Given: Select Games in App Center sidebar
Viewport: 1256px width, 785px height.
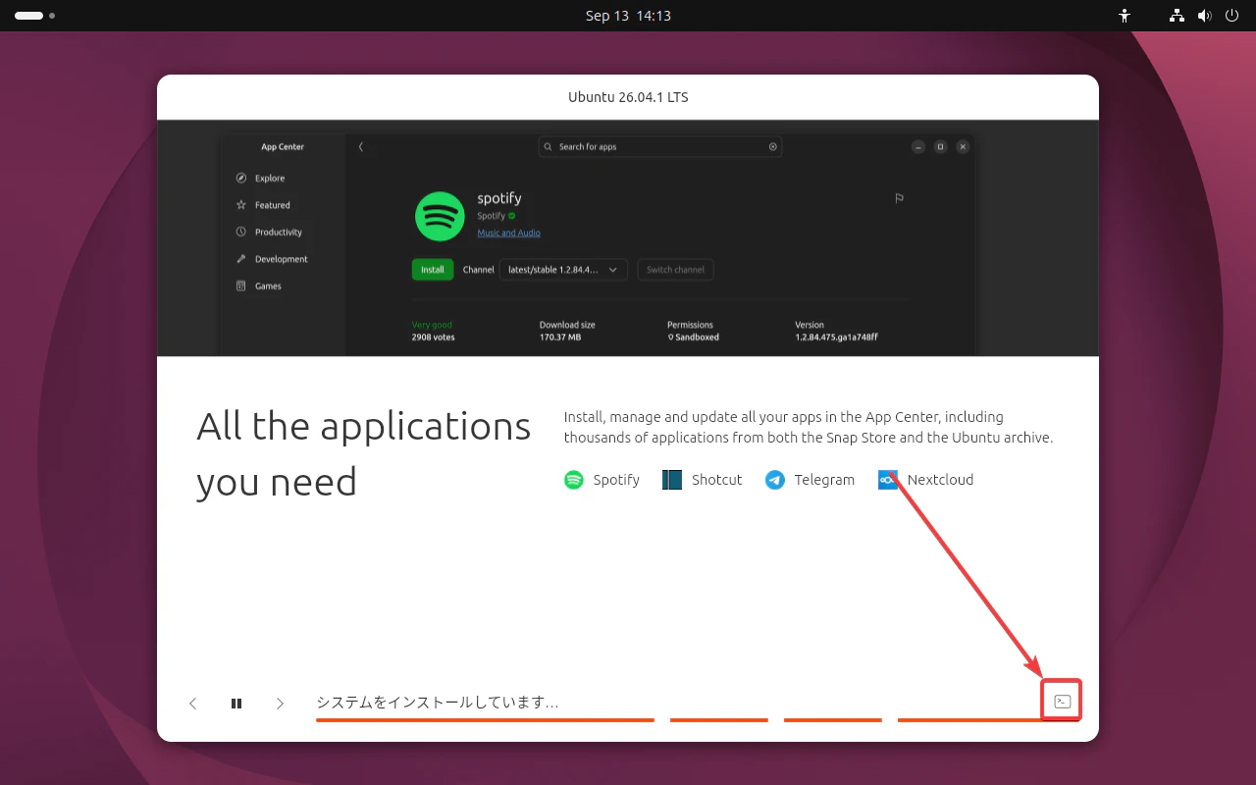Looking at the screenshot, I should click(268, 286).
